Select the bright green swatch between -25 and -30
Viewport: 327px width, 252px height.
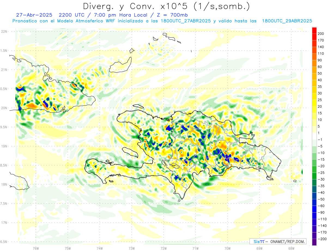[314, 176]
